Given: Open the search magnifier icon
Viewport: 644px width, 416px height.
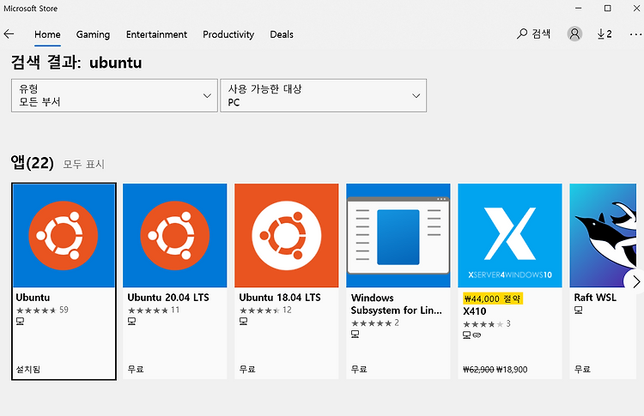Looking at the screenshot, I should 522,33.
